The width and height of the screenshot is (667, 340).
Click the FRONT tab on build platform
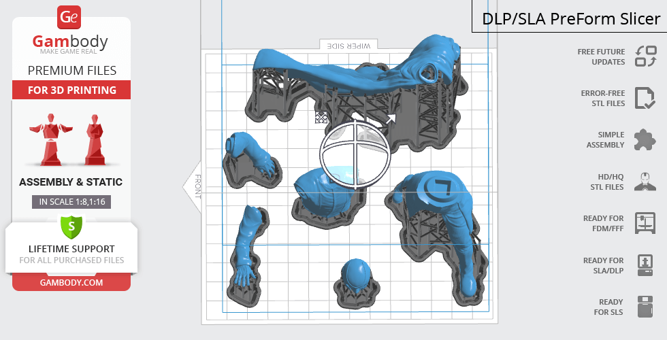coord(195,186)
